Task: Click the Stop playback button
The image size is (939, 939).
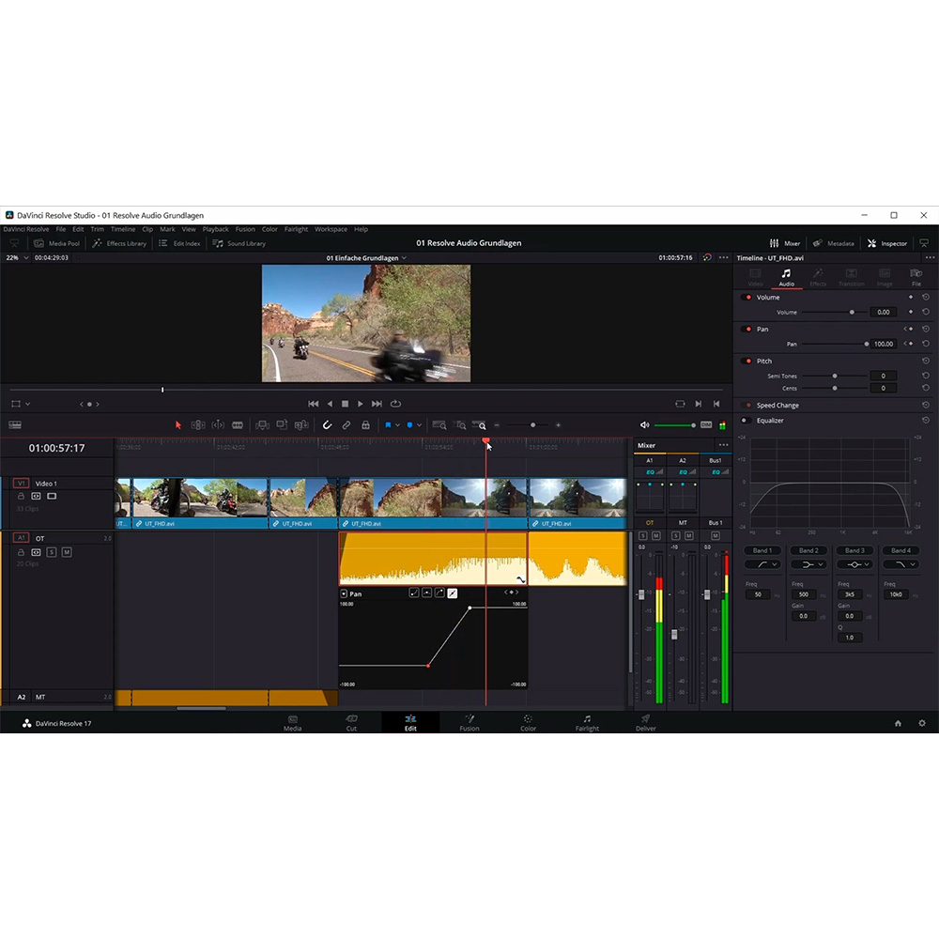Action: coord(345,404)
